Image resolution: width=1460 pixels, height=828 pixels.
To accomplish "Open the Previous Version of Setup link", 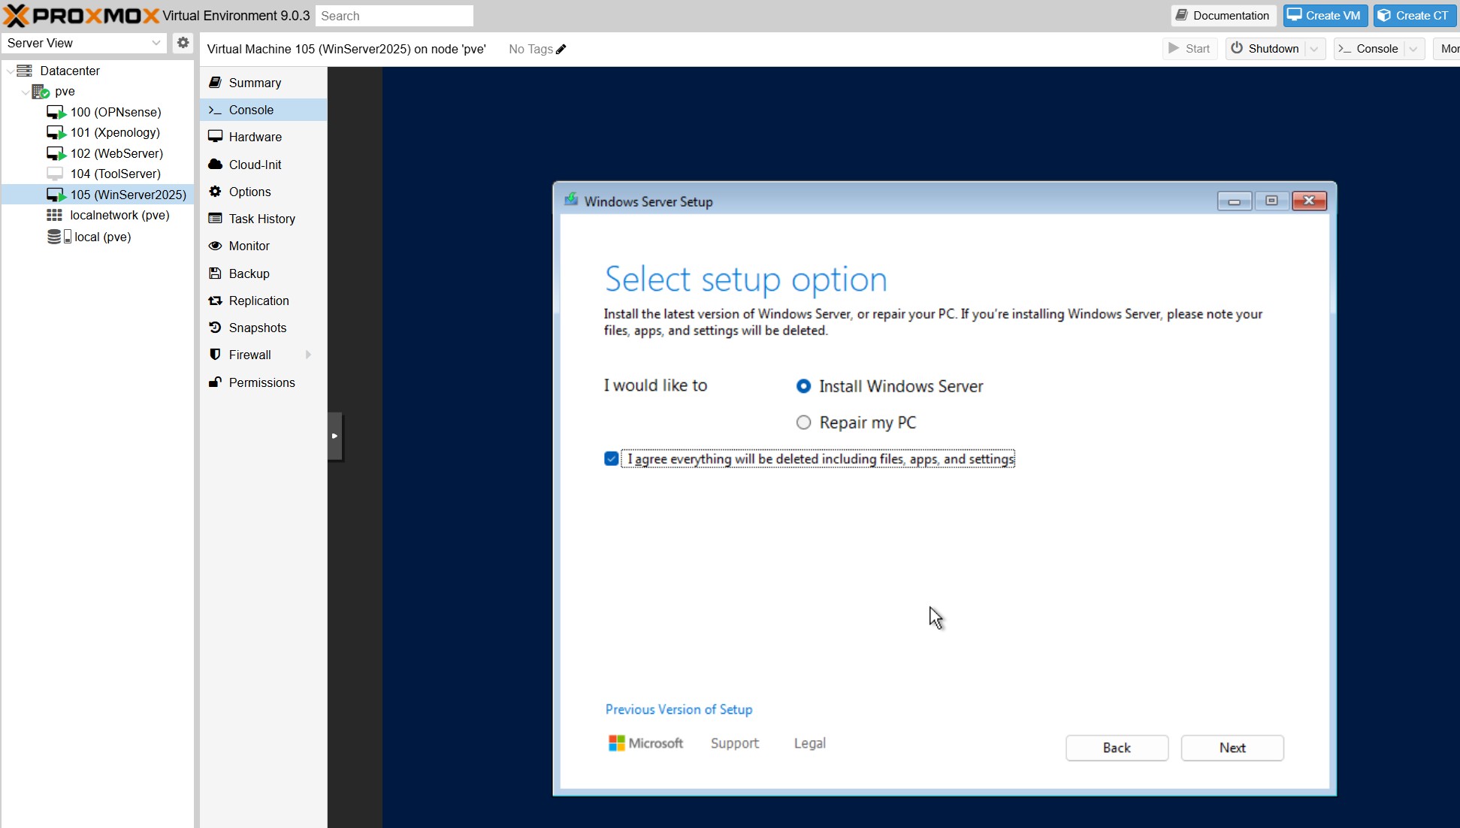I will click(x=678, y=709).
